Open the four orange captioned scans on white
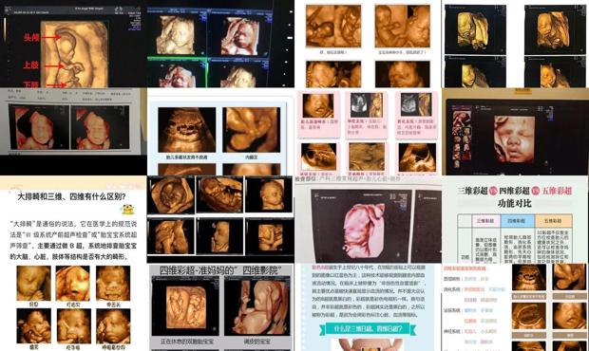The width and height of the screenshot is (589, 351). [x=368, y=44]
